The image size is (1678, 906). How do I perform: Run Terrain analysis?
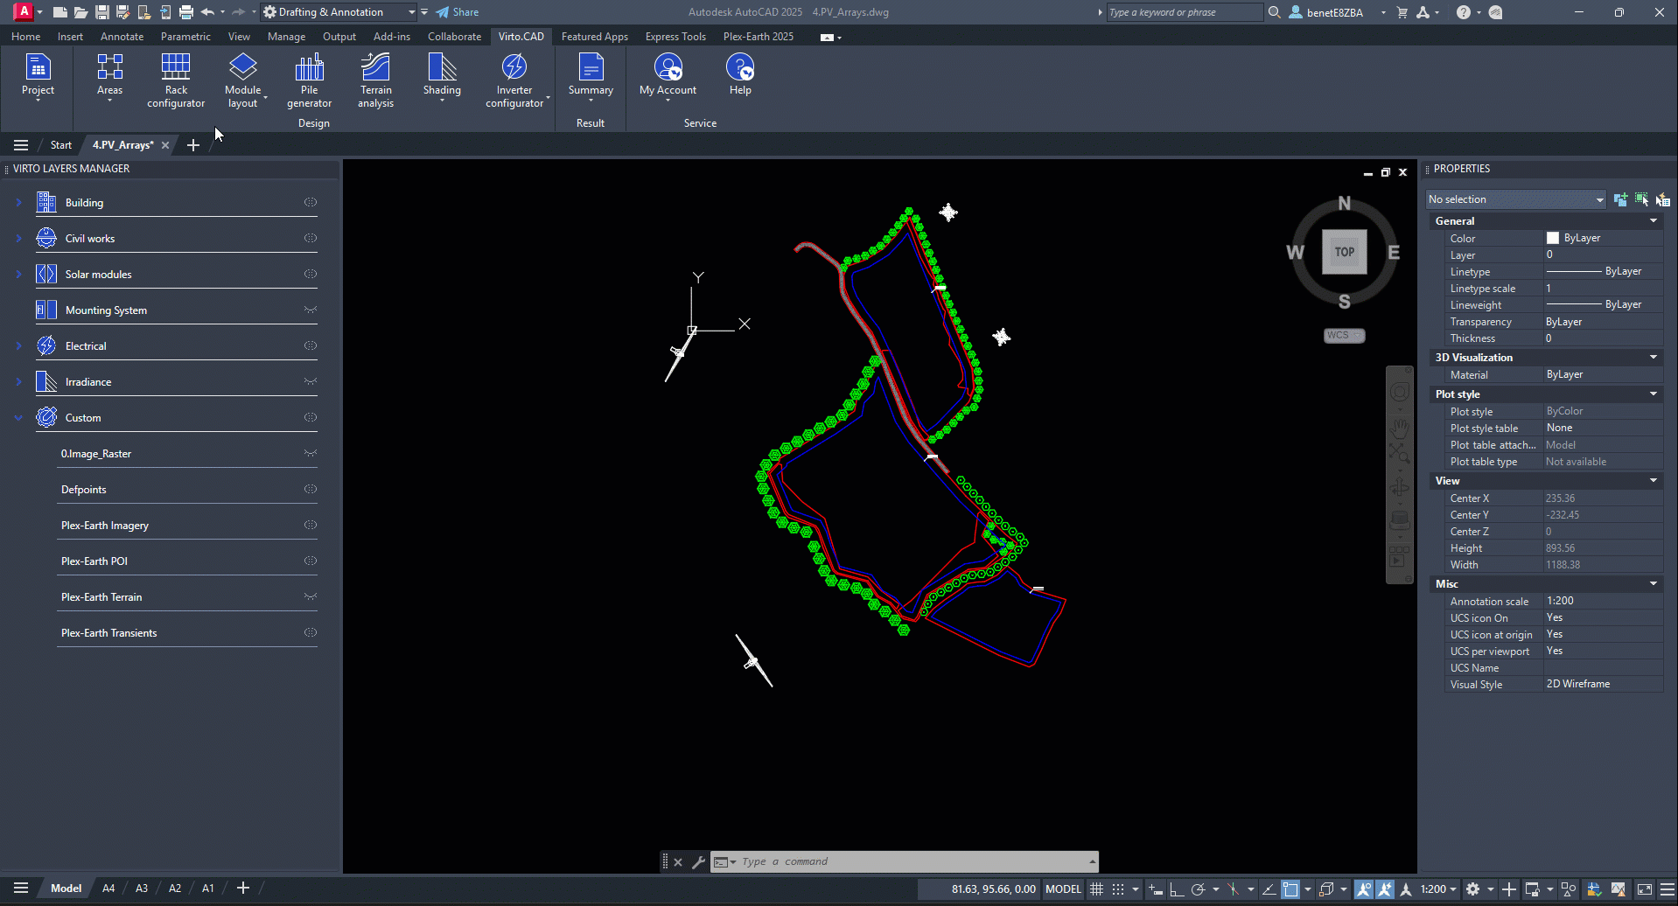[x=375, y=80]
